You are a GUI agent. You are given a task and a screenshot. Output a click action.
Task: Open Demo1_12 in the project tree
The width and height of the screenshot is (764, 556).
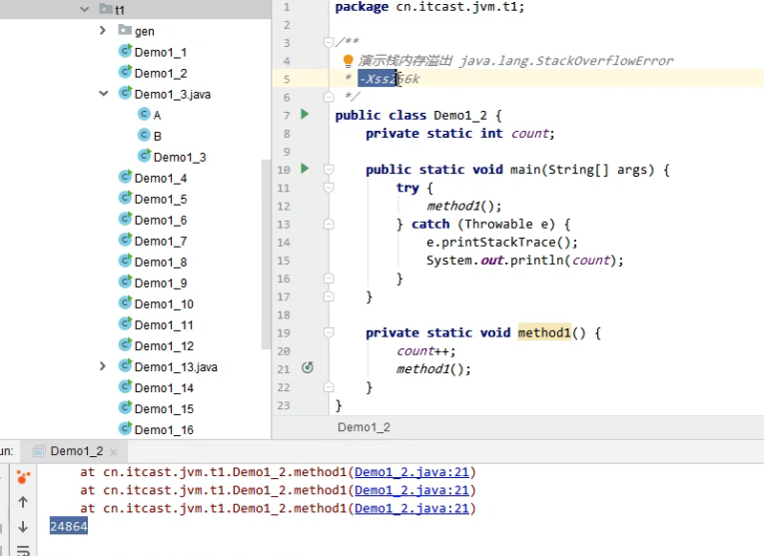click(164, 345)
